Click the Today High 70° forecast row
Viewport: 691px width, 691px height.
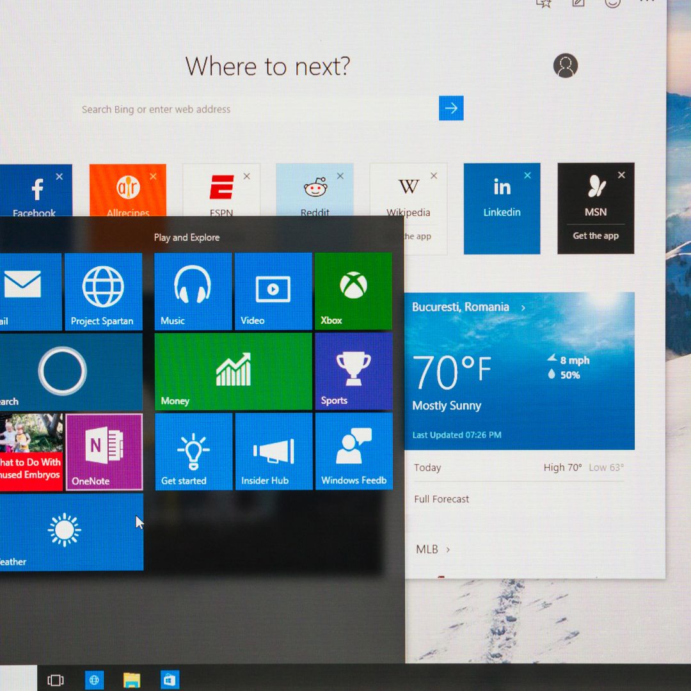point(519,468)
